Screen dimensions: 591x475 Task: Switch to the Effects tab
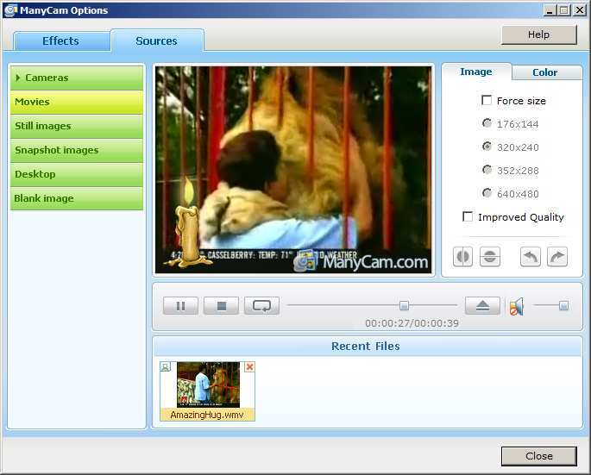61,41
